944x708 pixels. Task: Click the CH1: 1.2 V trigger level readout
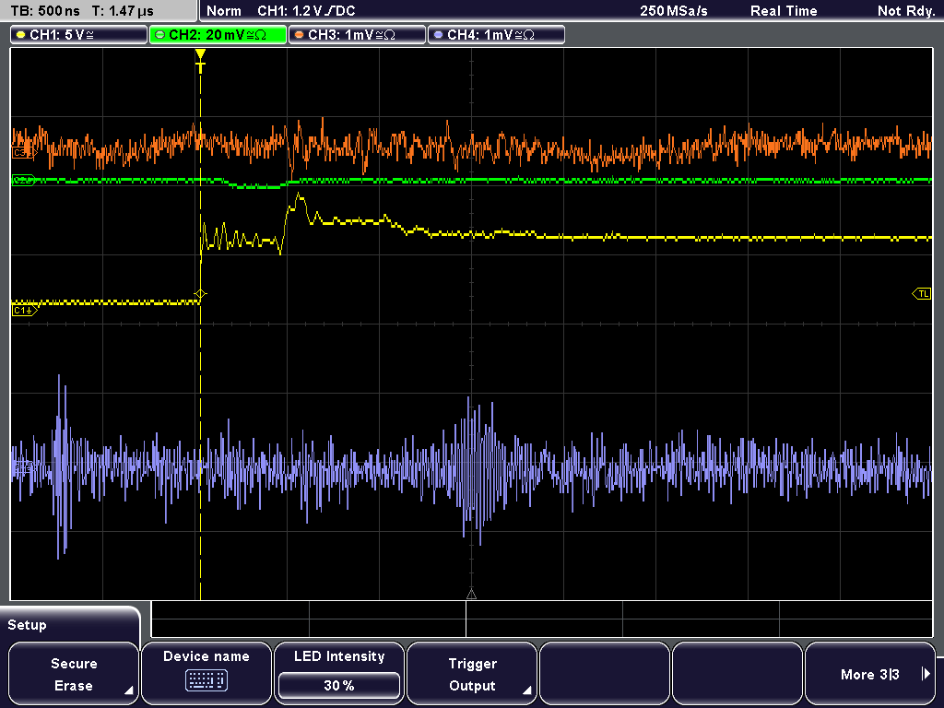coord(306,11)
